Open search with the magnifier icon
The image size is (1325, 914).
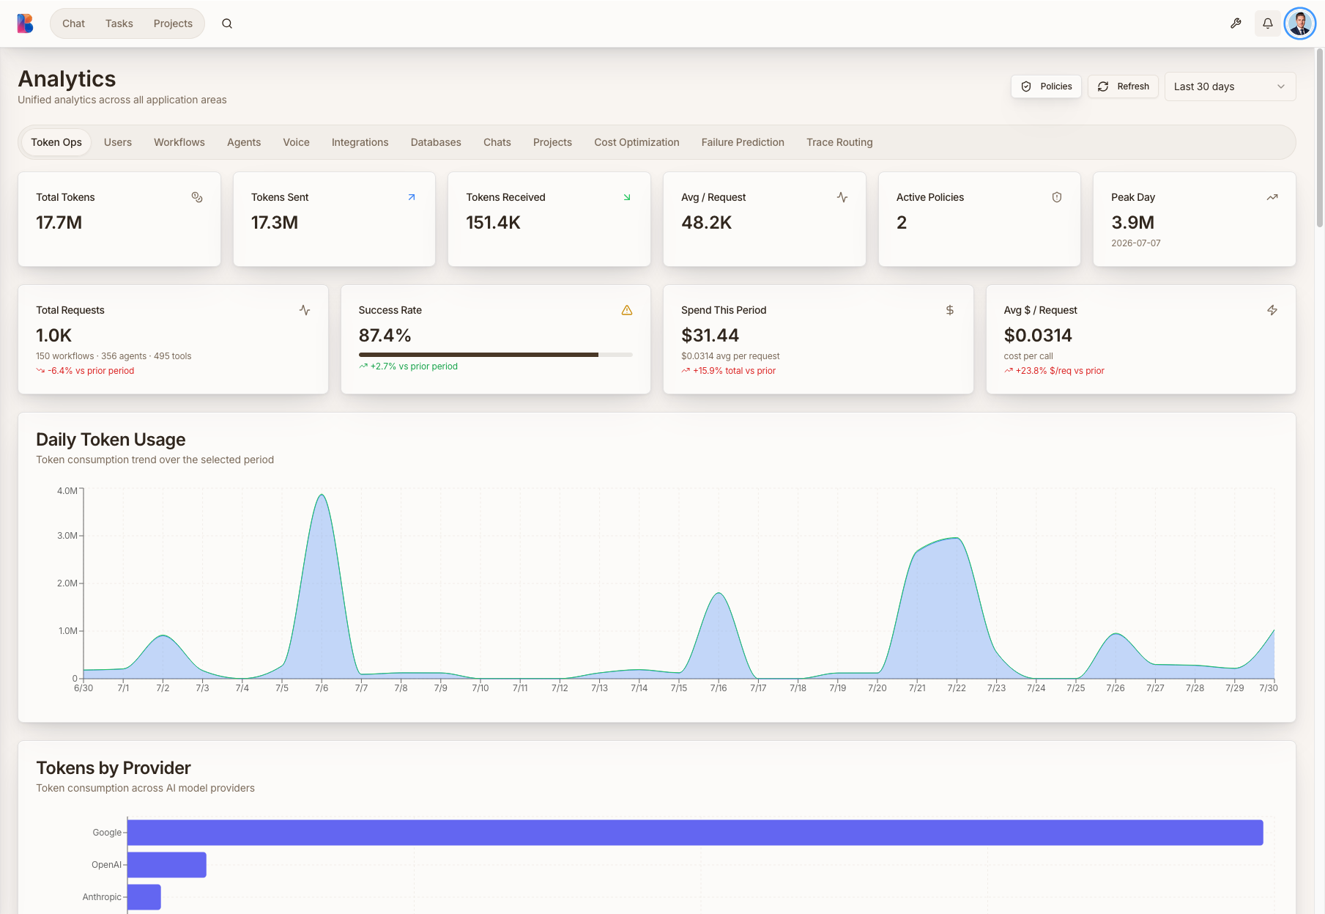(x=227, y=23)
